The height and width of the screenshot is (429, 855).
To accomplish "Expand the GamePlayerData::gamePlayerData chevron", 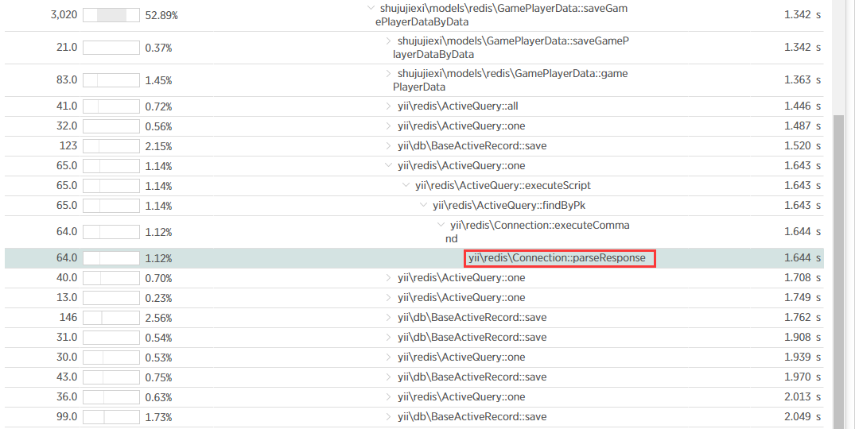I will [388, 74].
